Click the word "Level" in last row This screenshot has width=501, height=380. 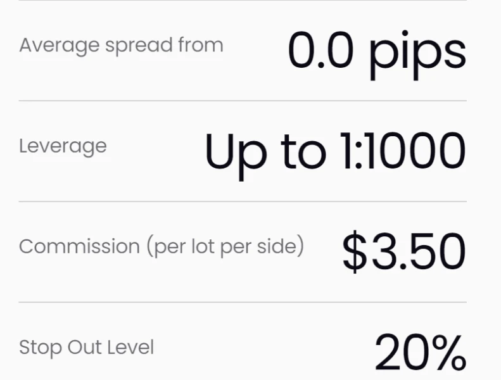tap(134, 347)
